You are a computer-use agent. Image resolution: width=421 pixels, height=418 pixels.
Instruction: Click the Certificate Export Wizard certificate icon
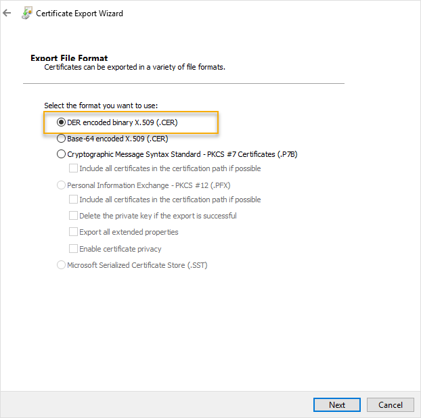coord(26,13)
